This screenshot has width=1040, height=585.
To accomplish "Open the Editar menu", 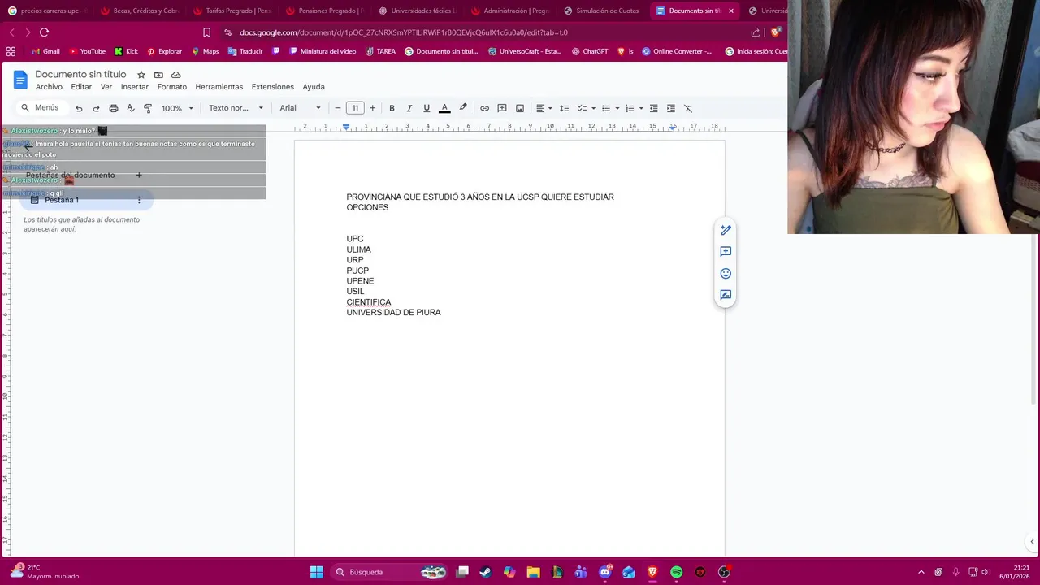I will click(x=81, y=87).
